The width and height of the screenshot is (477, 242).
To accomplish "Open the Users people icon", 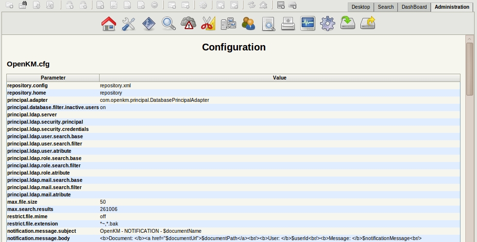I will [248, 23].
